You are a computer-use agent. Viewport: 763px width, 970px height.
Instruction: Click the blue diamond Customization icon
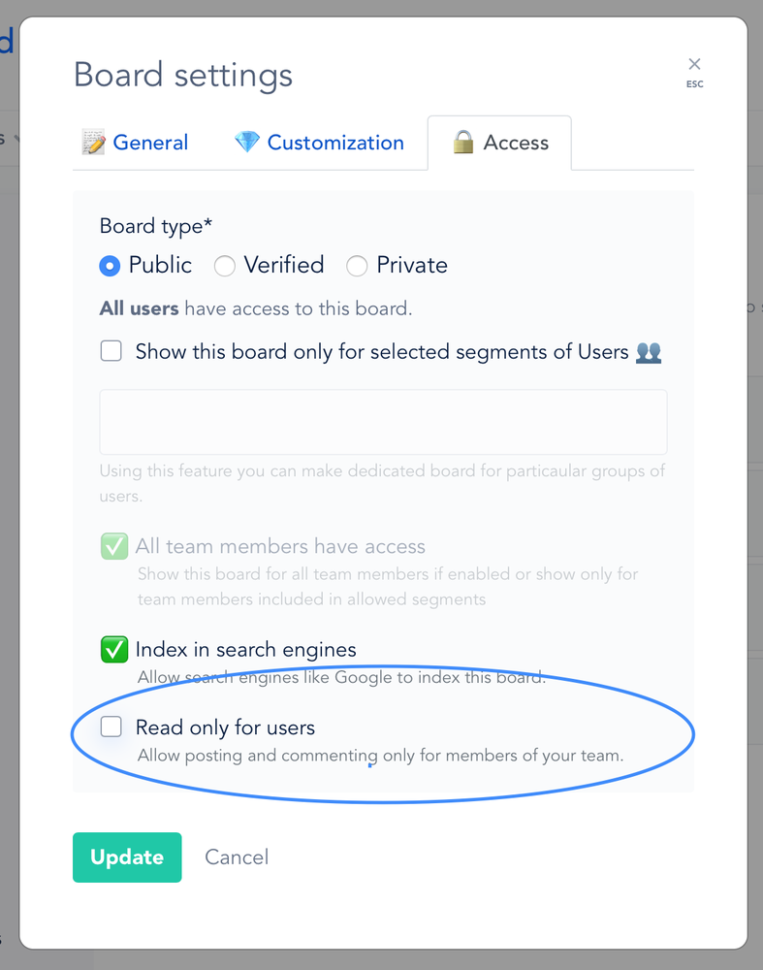tap(246, 143)
